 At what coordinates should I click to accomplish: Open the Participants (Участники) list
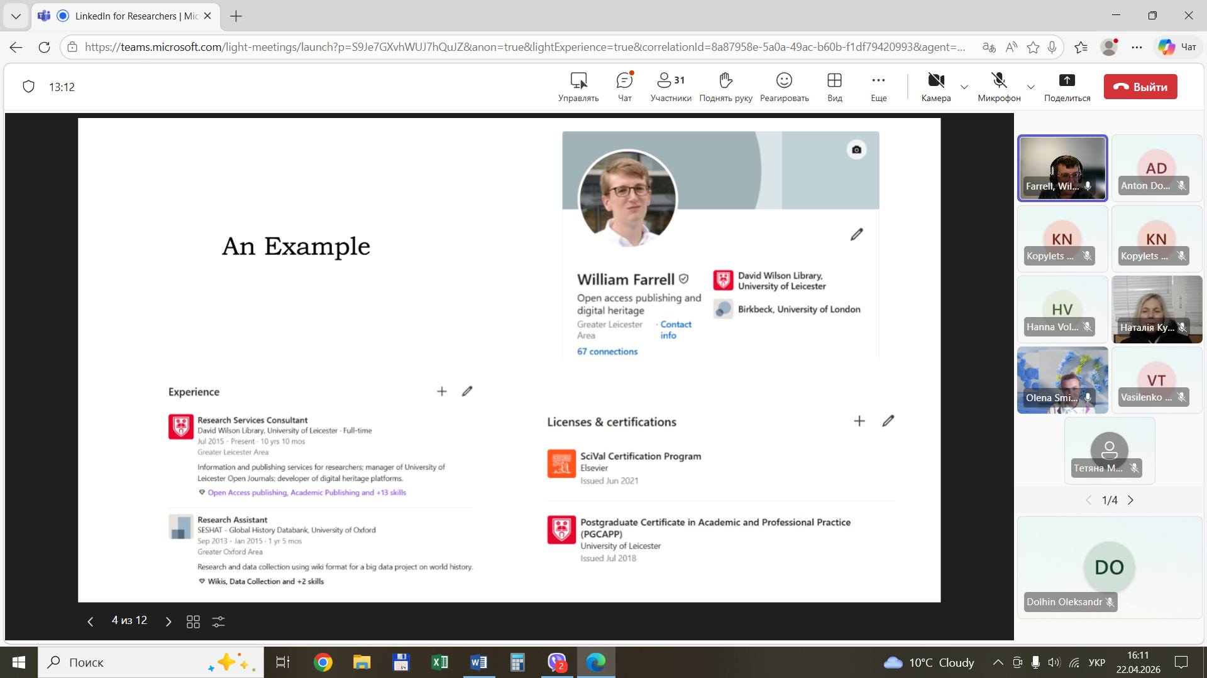(x=670, y=87)
